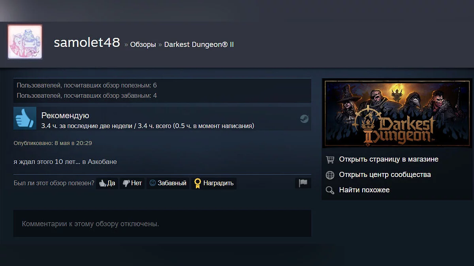Click the shopping cart icon
The height and width of the screenshot is (266, 474).
330,160
